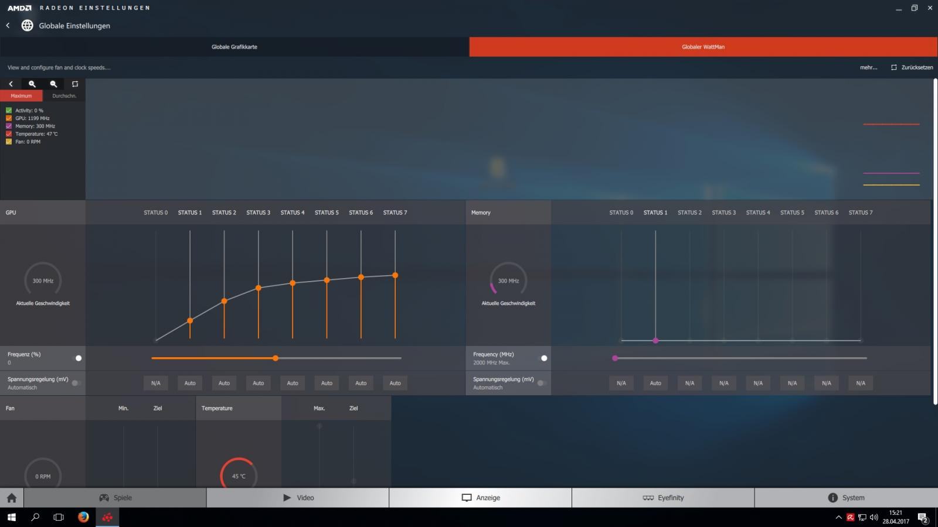Click the taskbar clock showing 15:21
Viewport: 938px width, 527px height.
pos(896,517)
